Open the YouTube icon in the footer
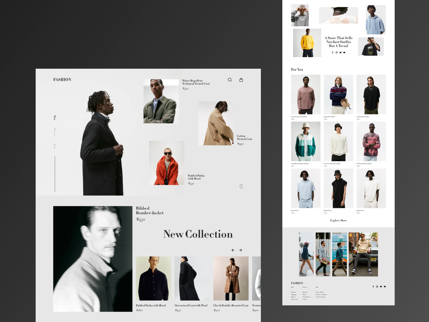 [385, 287]
